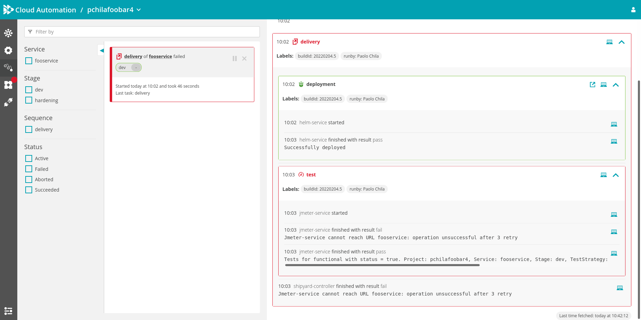Image resolution: width=641 pixels, height=320 pixels.
Task: Collapse the delivery sequence panel
Action: pyautogui.click(x=622, y=42)
